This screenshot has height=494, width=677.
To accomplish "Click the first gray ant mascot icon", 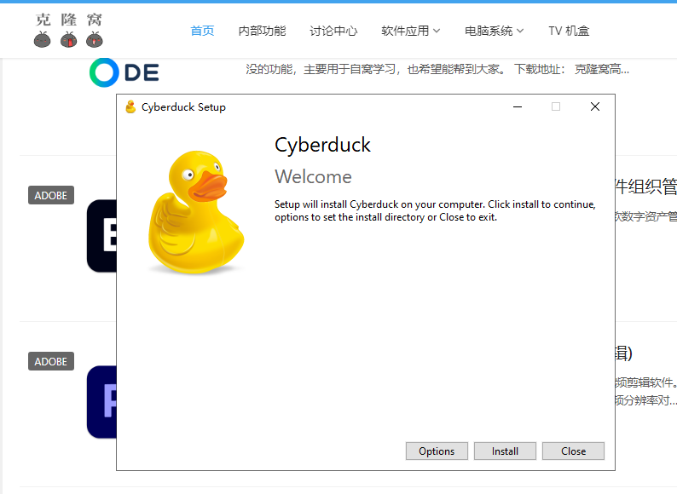I will pos(42,39).
